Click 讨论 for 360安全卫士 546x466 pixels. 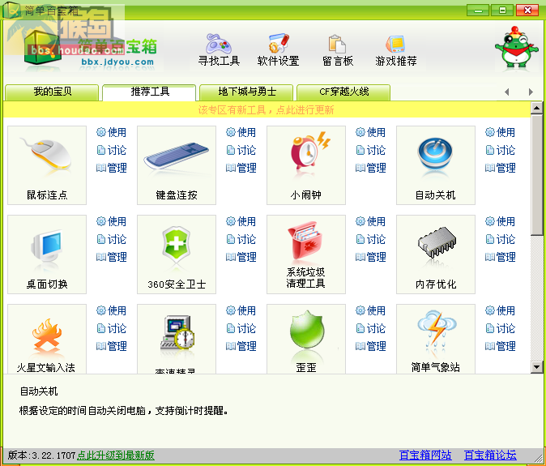click(241, 239)
